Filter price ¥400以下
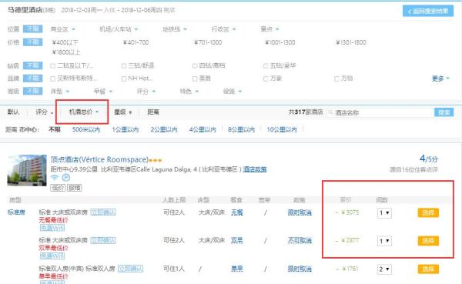The height and width of the screenshot is (284, 462). [x=65, y=42]
